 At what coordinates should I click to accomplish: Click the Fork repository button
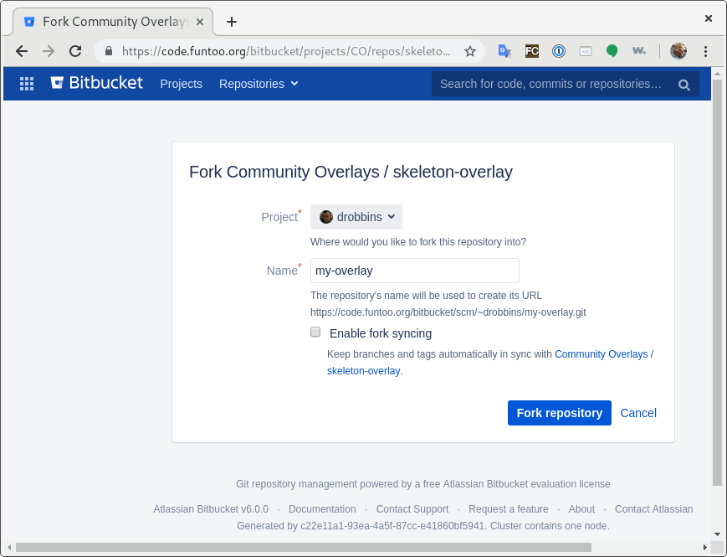(x=559, y=413)
